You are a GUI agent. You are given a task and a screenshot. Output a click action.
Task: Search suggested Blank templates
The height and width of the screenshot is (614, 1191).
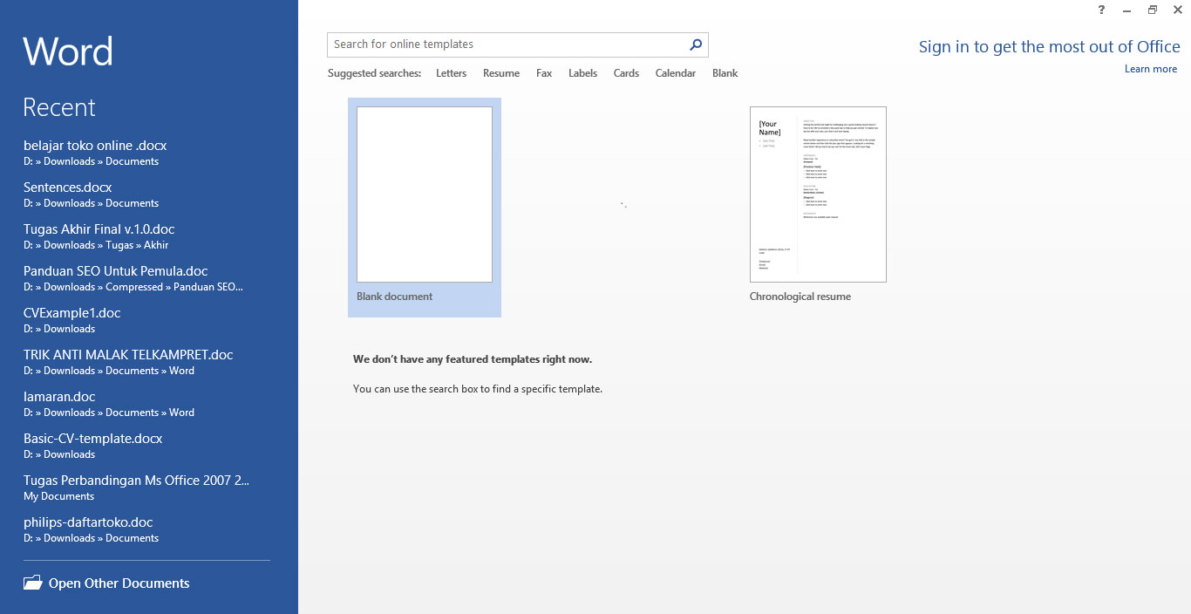[725, 73]
